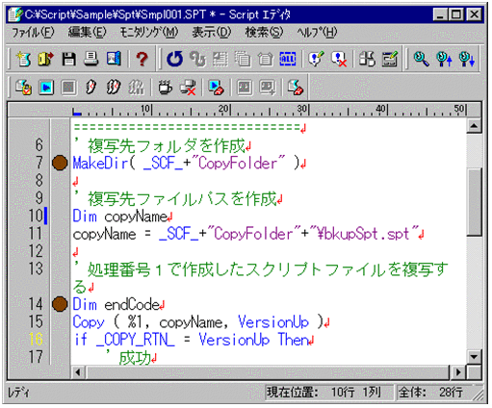
Task: Open help with the red question mark icon
Action: pyautogui.click(x=142, y=59)
